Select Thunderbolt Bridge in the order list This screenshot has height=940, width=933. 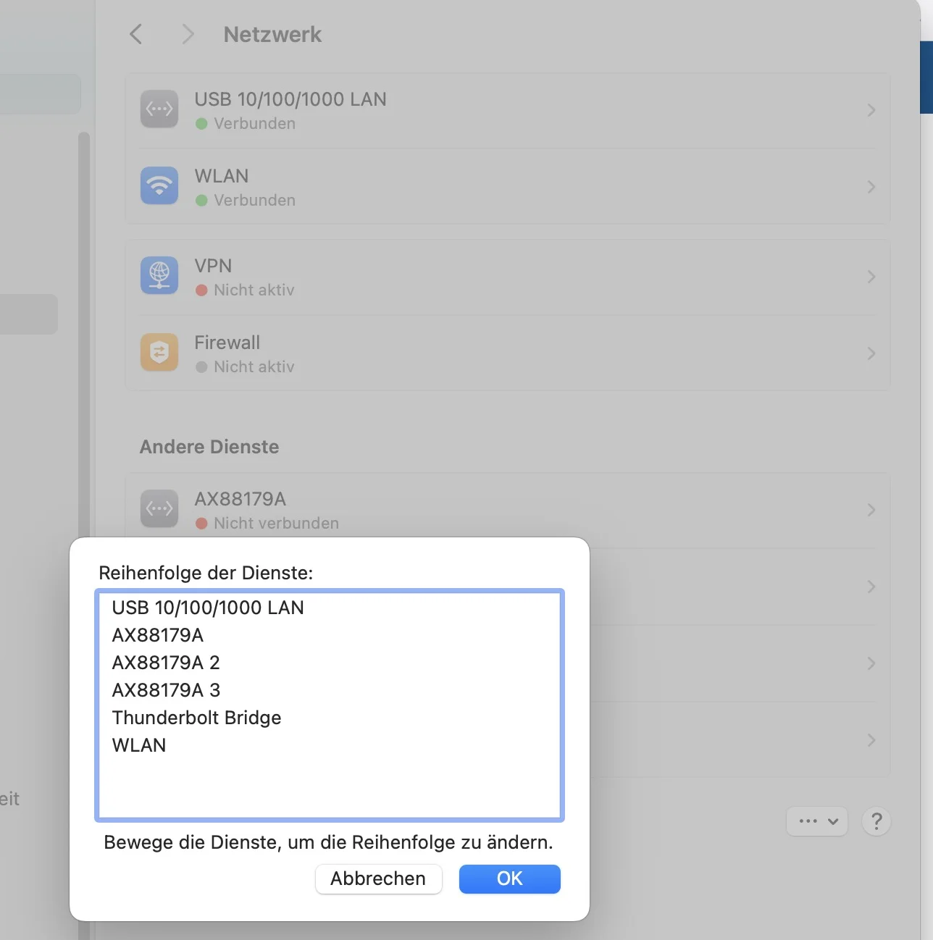pyautogui.click(x=330, y=718)
